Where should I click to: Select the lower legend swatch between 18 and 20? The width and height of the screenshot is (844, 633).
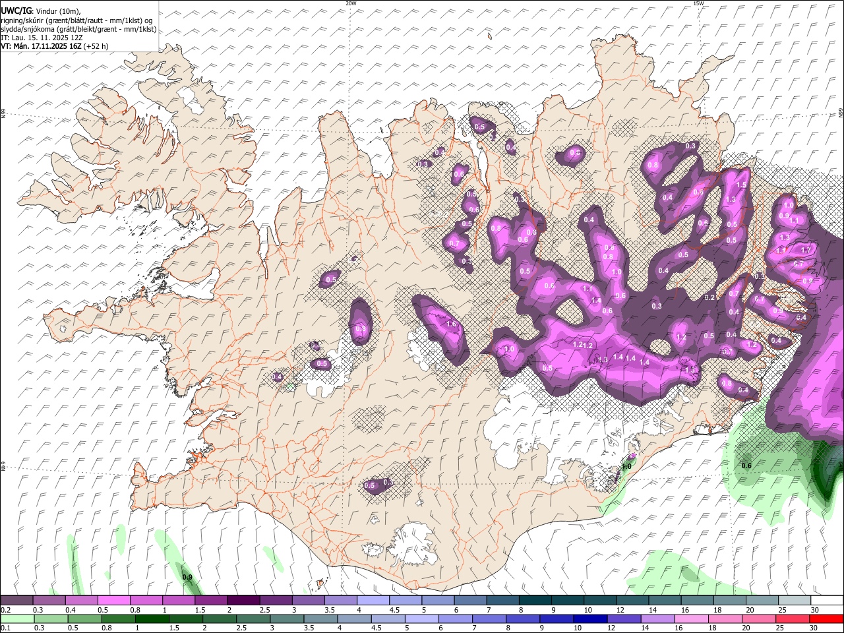(x=725, y=618)
